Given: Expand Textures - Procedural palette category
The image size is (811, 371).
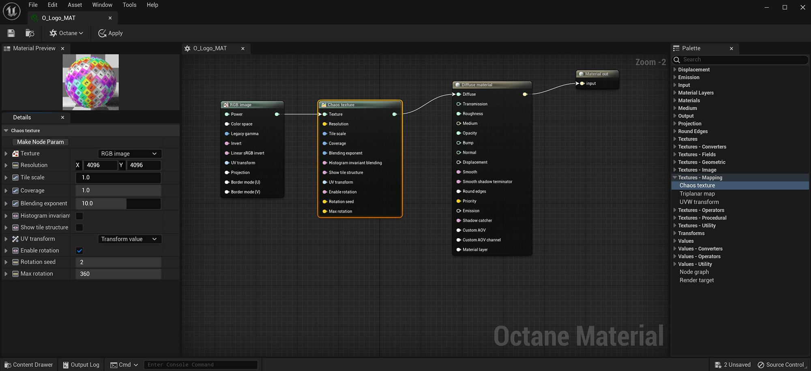Looking at the screenshot, I should pos(675,218).
